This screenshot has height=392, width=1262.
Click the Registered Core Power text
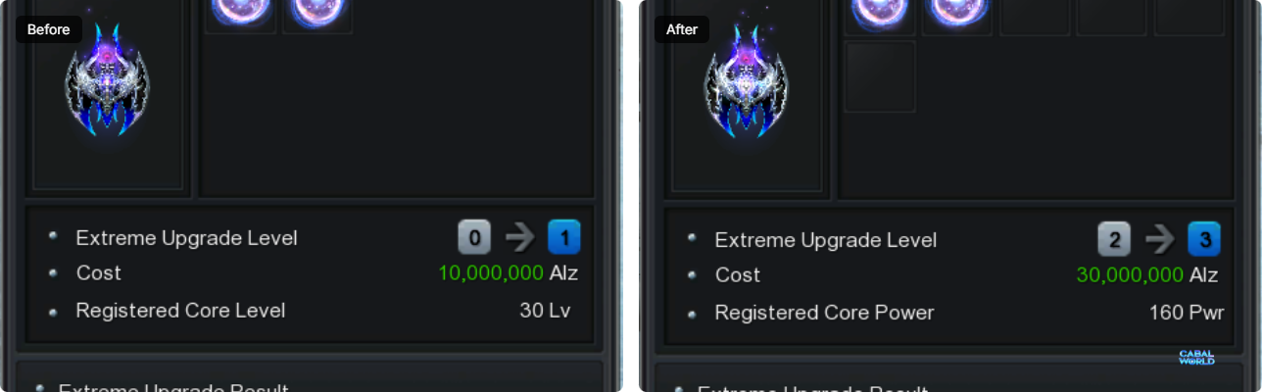point(824,313)
